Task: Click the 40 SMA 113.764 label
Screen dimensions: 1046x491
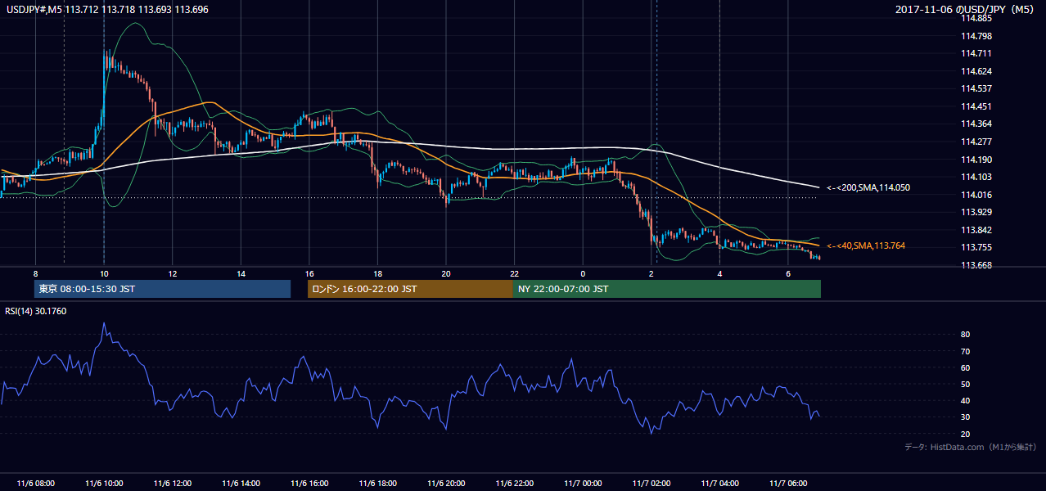Action: click(x=866, y=245)
